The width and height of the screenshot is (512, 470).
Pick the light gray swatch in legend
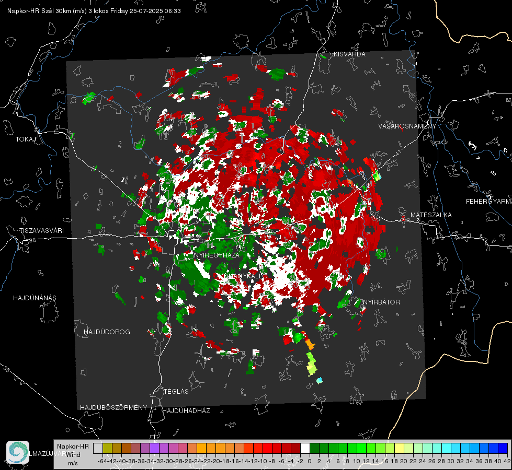pos(98,449)
